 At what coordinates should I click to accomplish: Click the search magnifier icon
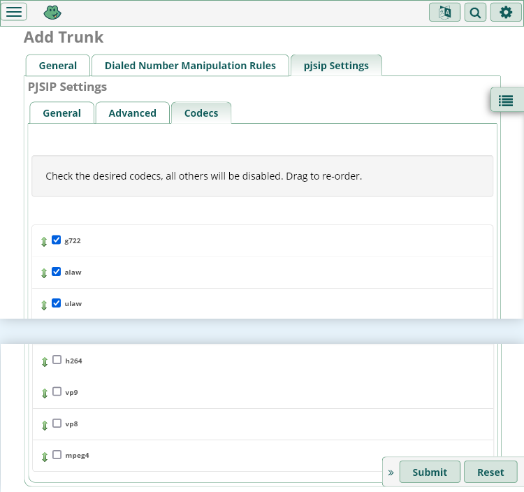click(x=475, y=12)
